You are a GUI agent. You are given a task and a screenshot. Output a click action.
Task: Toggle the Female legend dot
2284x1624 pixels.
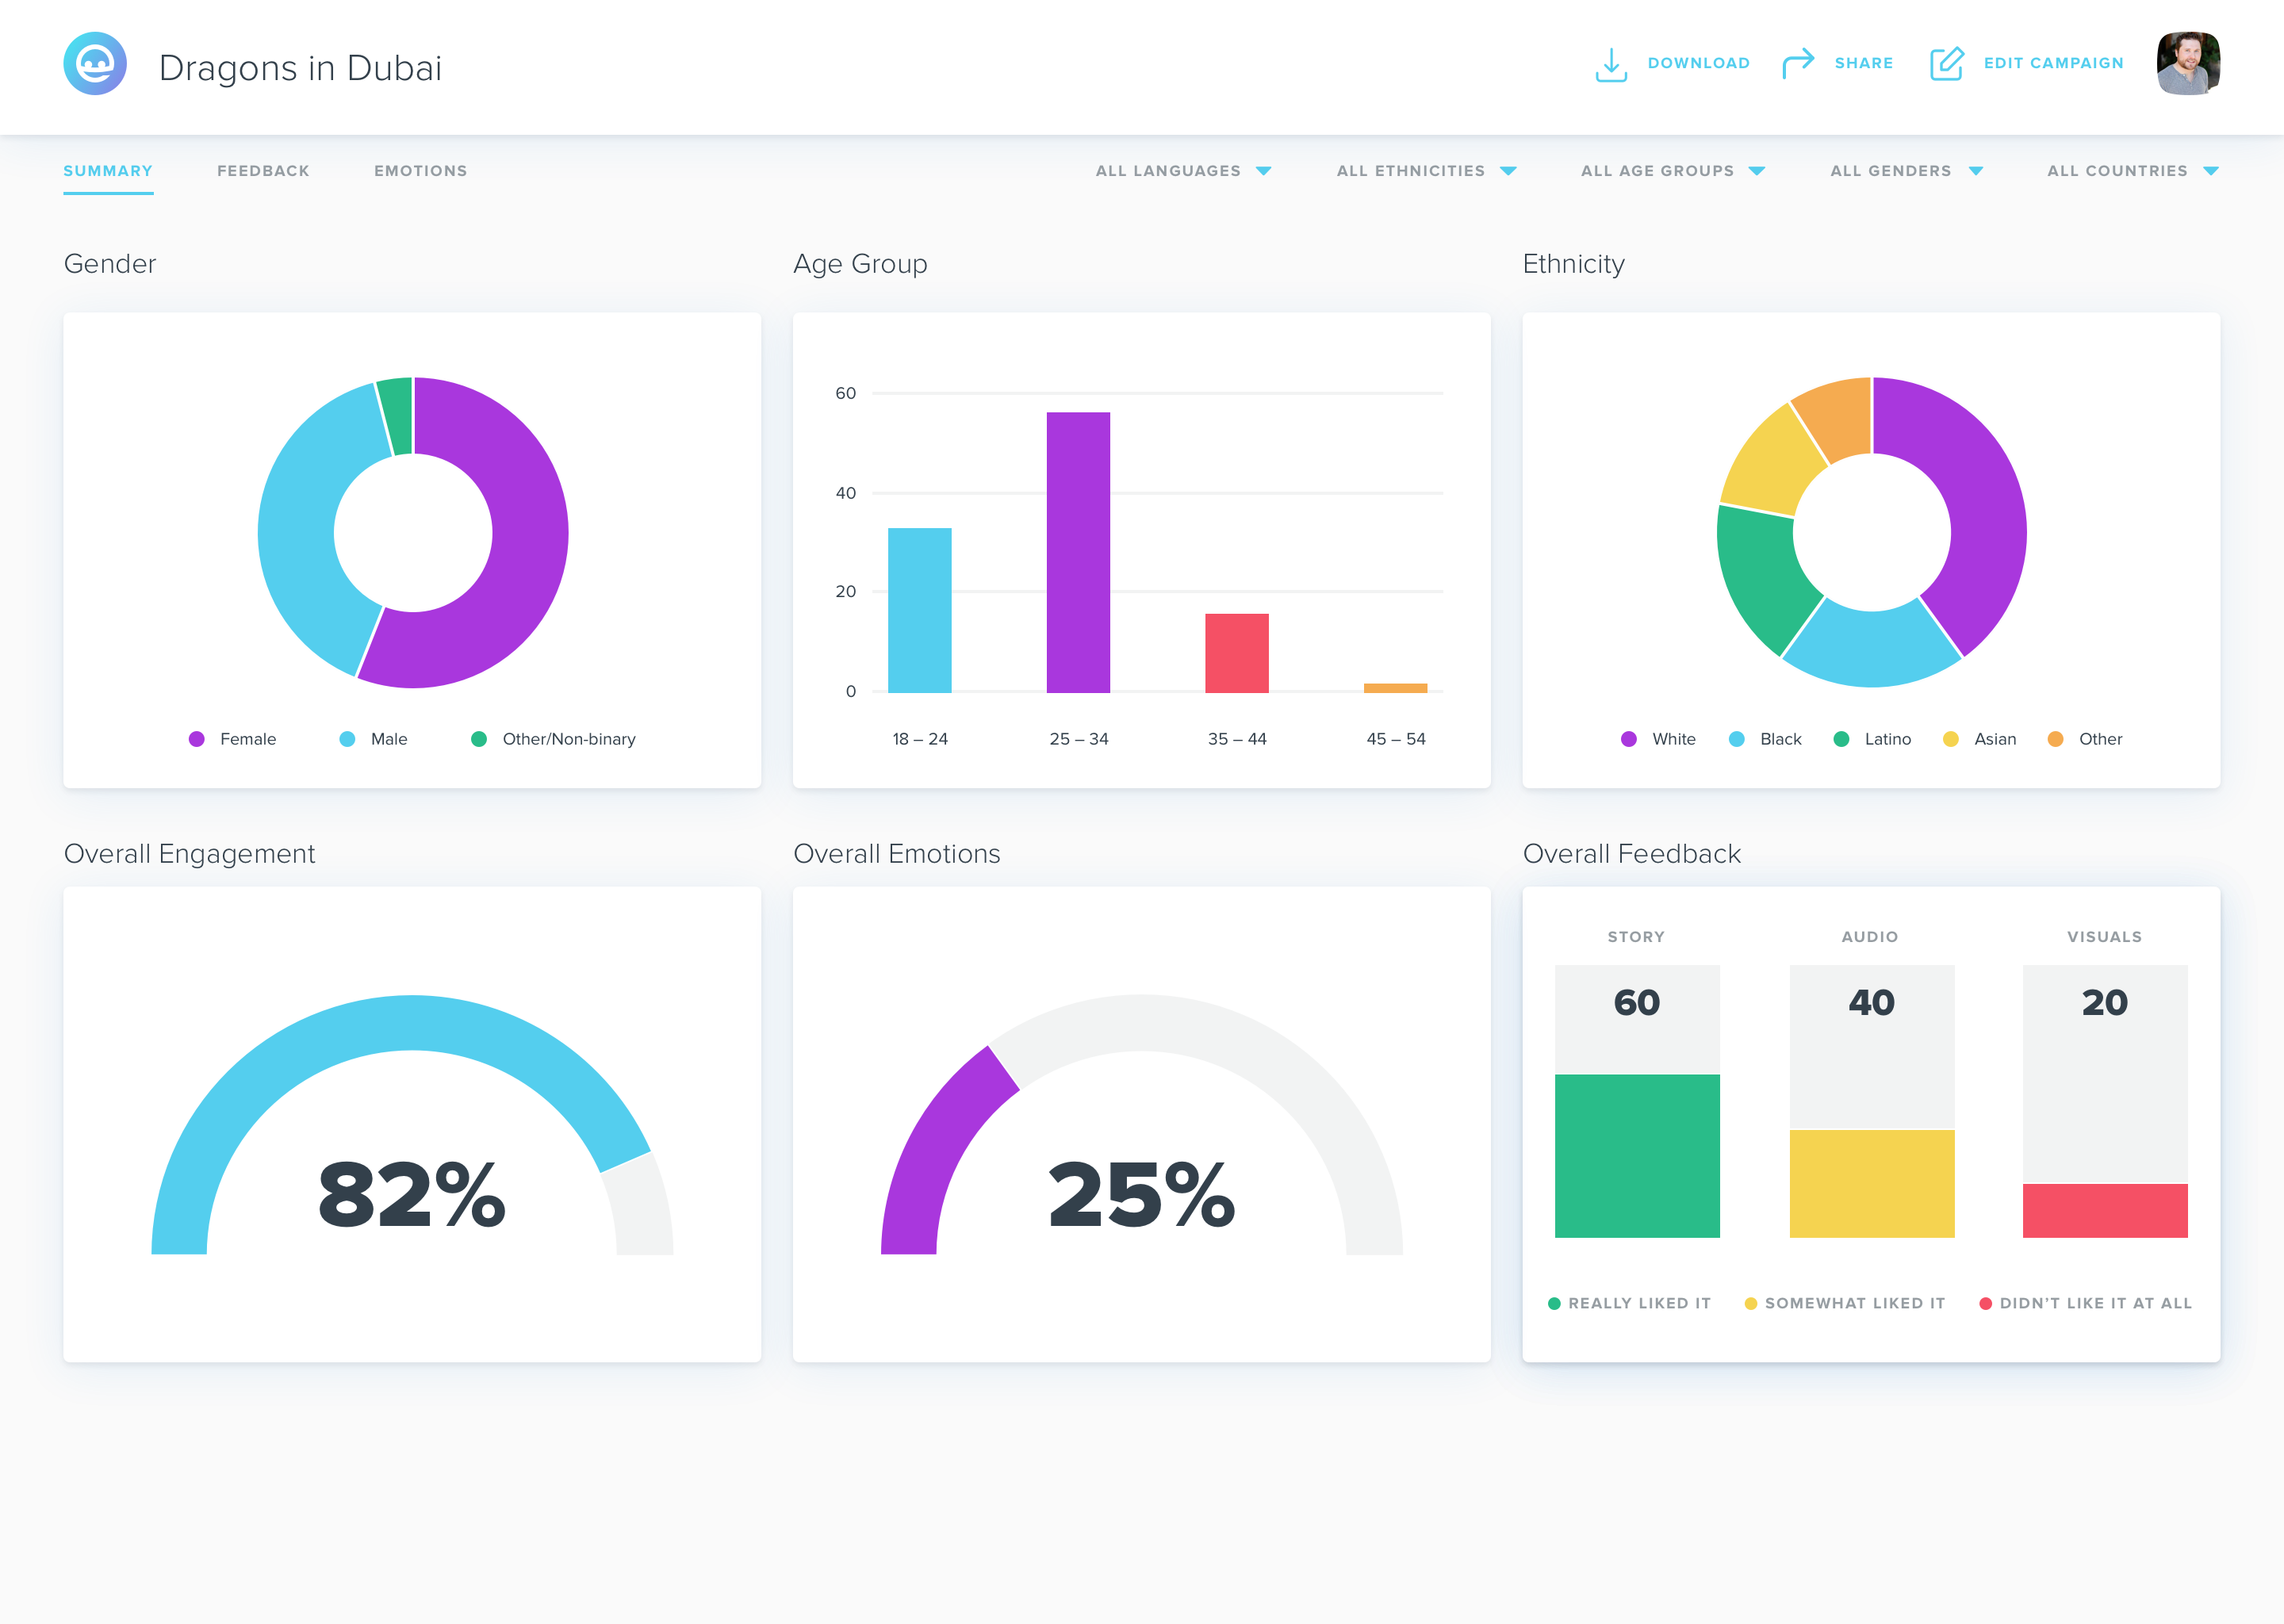pyautogui.click(x=197, y=739)
